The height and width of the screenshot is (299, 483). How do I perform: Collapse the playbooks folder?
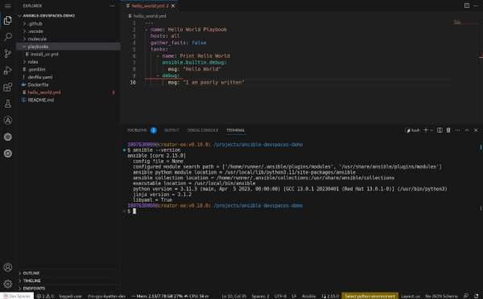tap(38, 47)
